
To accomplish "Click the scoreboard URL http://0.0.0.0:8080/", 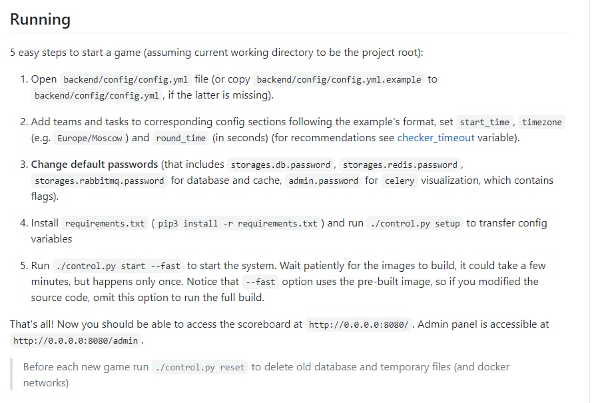I will click(x=359, y=325).
